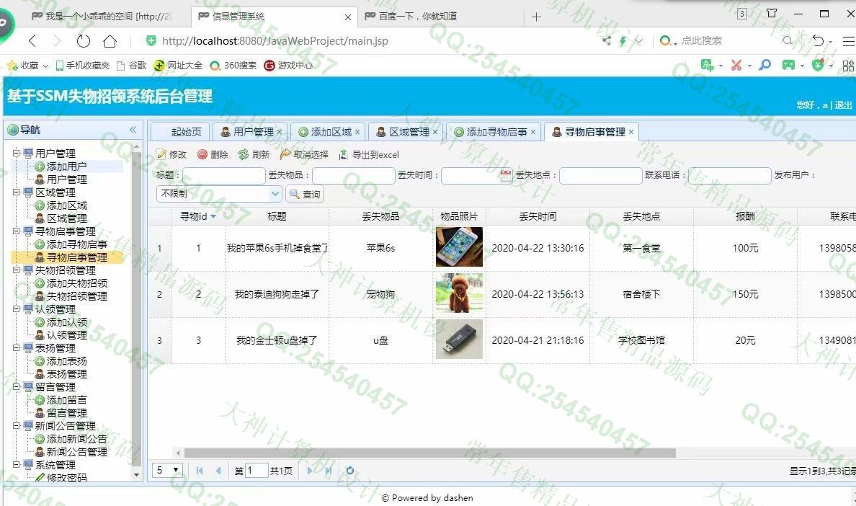Screen dimensions: 856x506
Task: Collapse the 导航 navigation panel
Action: 133,129
